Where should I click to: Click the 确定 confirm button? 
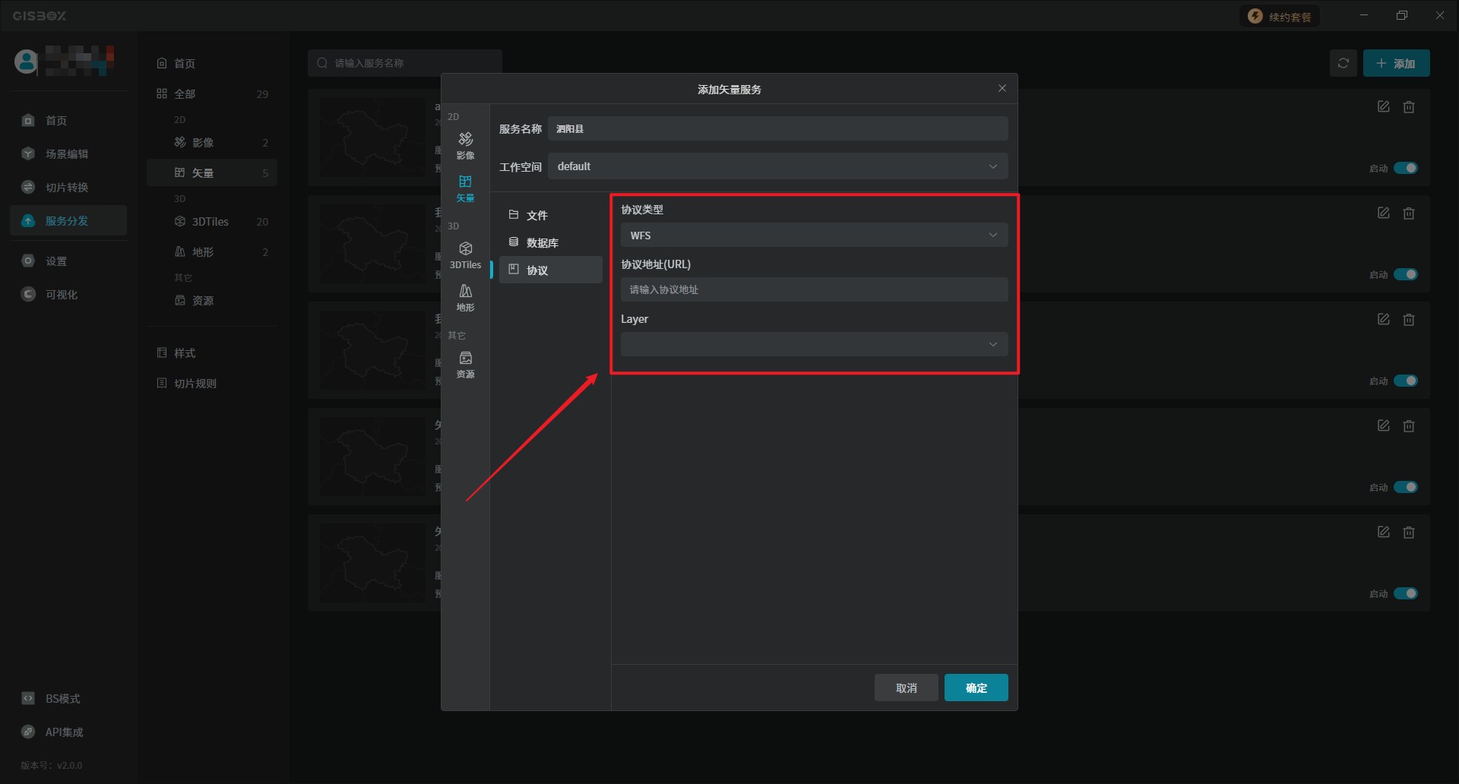coord(976,688)
